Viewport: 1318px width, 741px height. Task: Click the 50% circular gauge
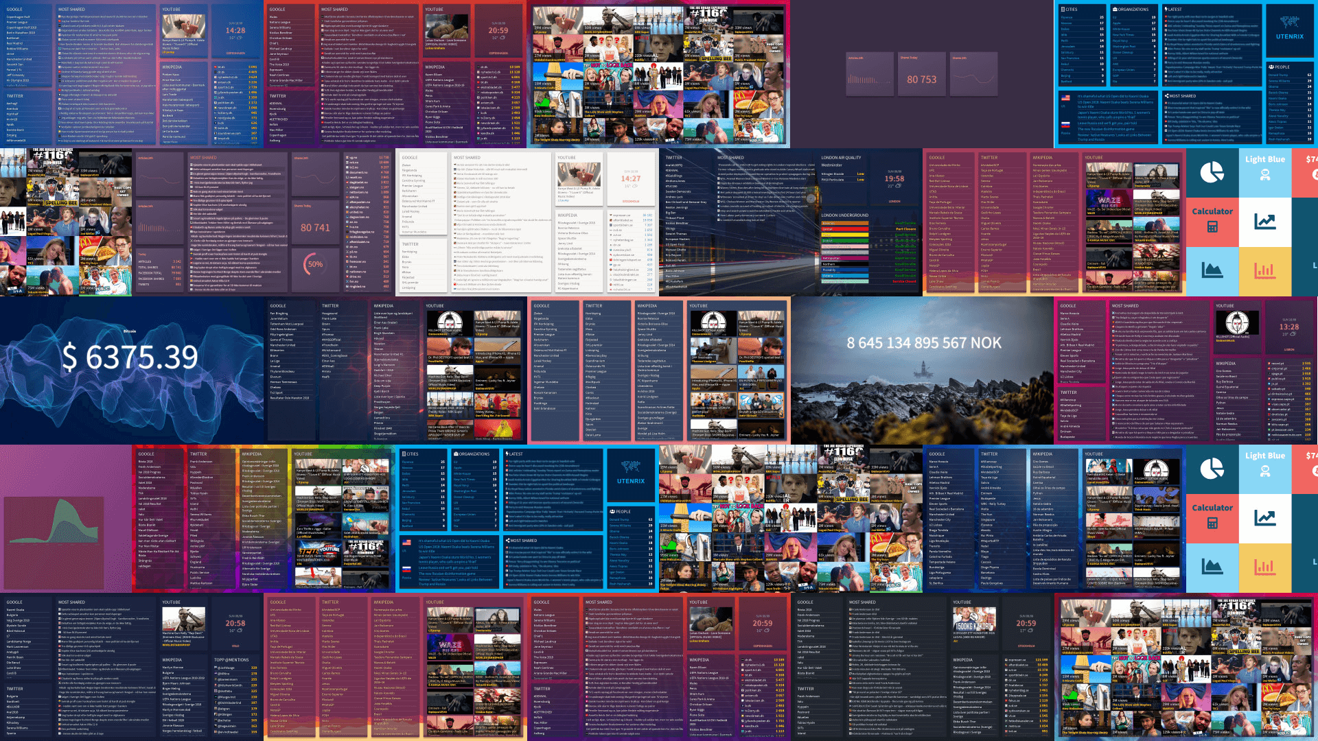[x=315, y=263]
